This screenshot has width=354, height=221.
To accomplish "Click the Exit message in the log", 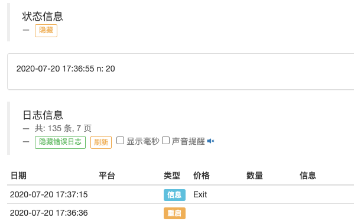I will pyautogui.click(x=200, y=194).
